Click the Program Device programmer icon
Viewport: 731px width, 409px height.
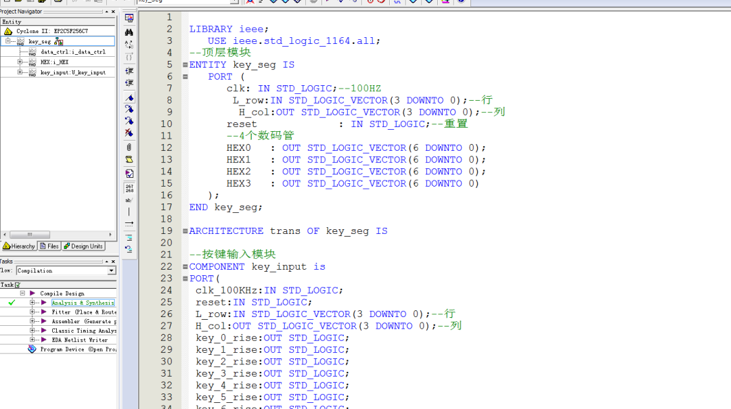[x=32, y=350]
